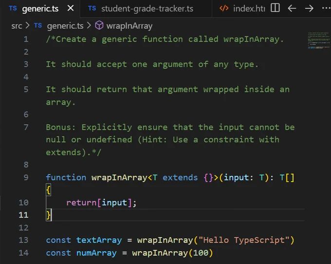Click the code minimap preview

(318, 40)
